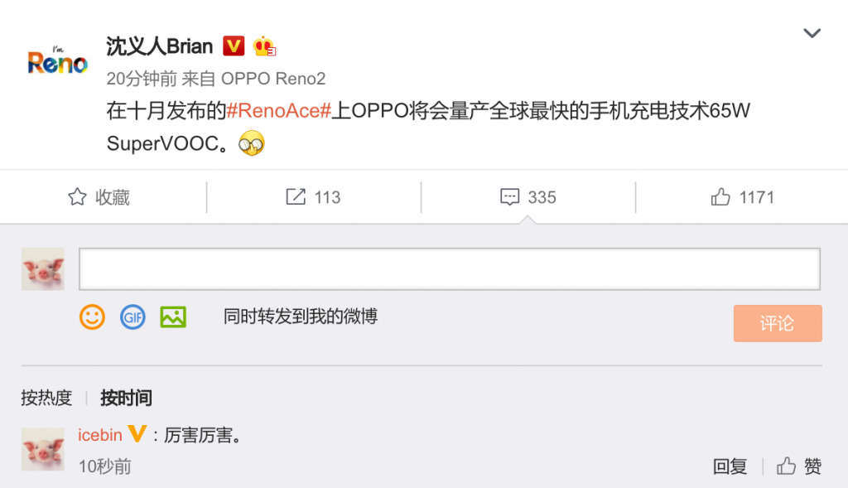Open the emoji picker smiley icon
This screenshot has height=488, width=848.
(x=92, y=317)
